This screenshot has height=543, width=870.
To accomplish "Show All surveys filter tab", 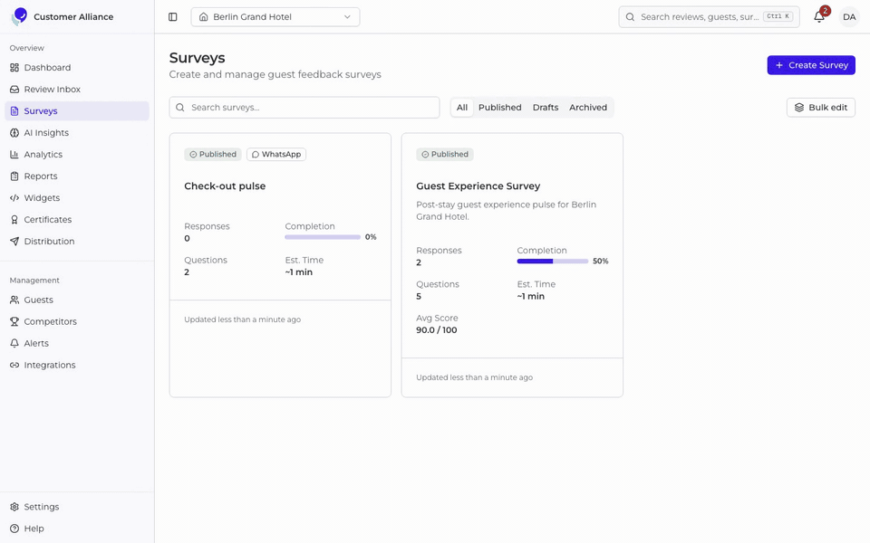I will coord(461,108).
